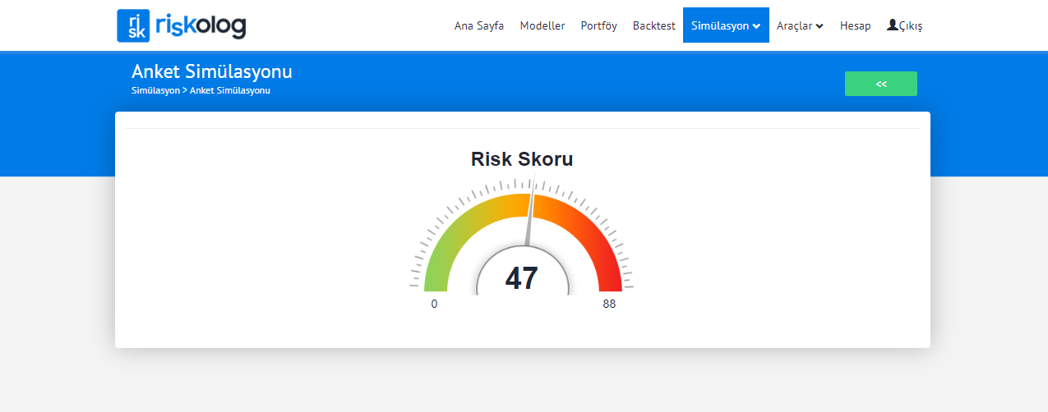
Task: Go to the Modeller page
Action: [x=542, y=25]
